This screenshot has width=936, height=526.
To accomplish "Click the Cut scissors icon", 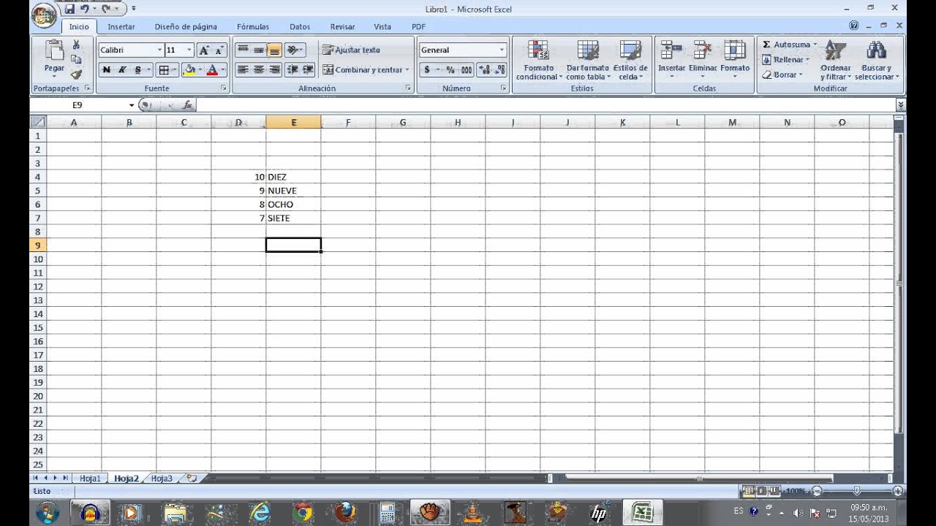I will (76, 45).
